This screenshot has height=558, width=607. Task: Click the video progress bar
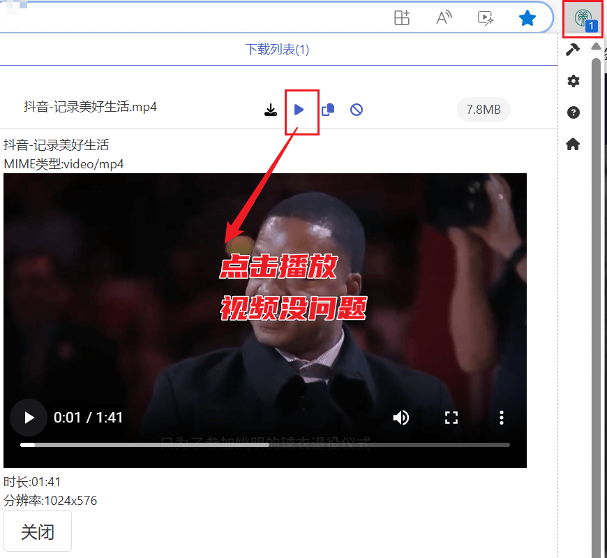272,445
